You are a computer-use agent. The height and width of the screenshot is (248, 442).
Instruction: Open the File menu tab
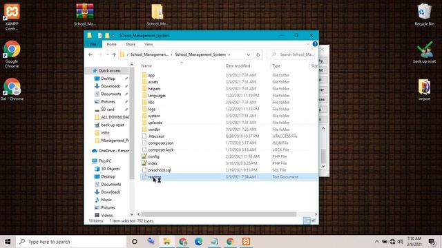[x=93, y=44]
